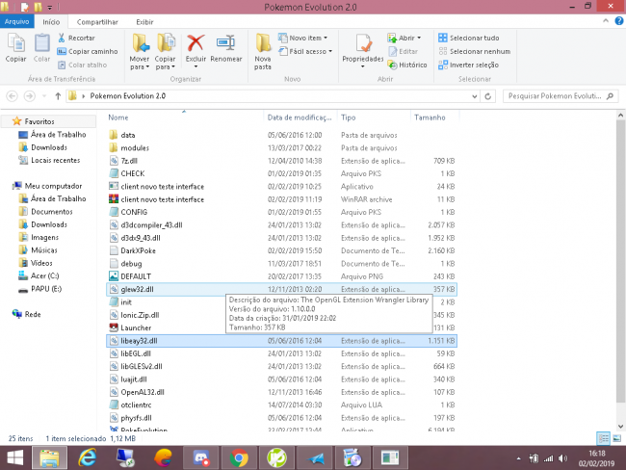
Task: Open the Abrir dropdown in ribbon
Action: 404,38
